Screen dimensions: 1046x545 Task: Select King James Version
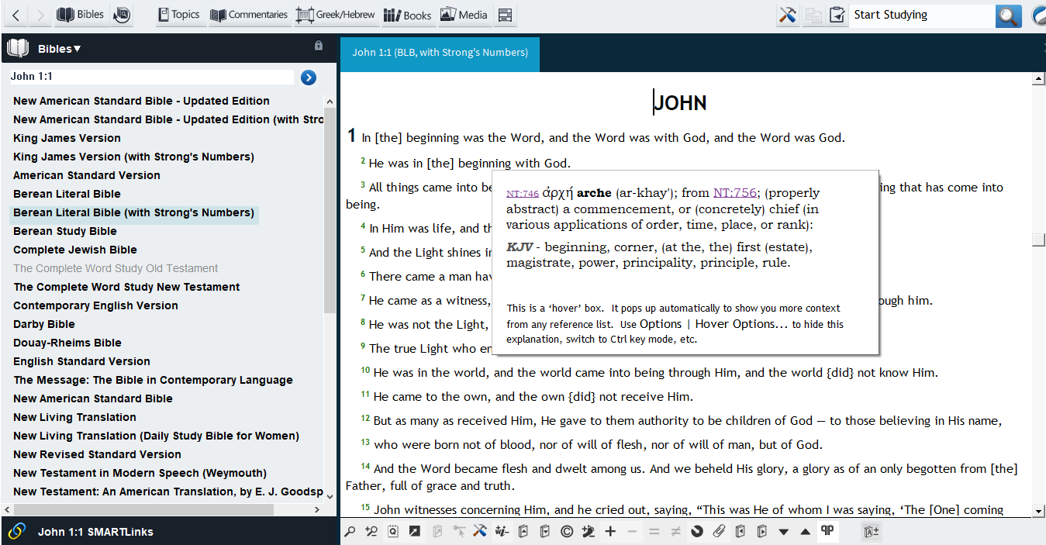(x=67, y=138)
